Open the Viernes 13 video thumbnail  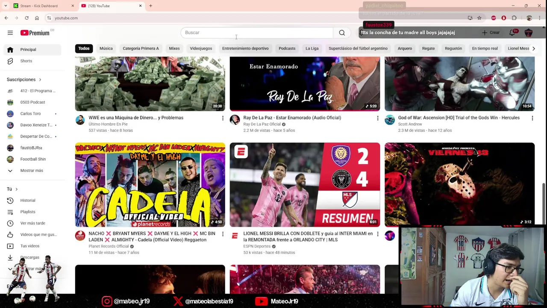point(459,185)
